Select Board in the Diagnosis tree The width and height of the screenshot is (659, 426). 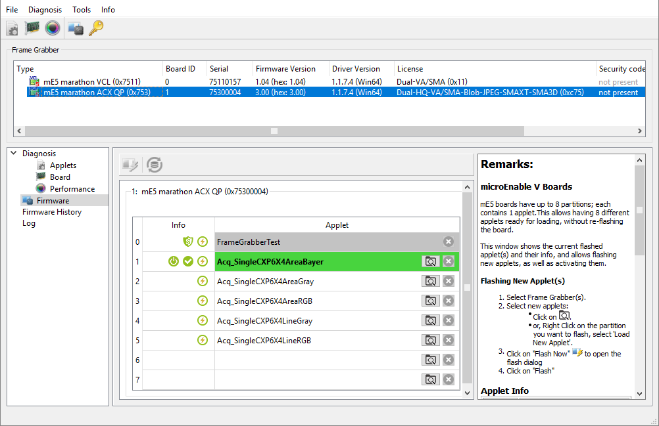click(60, 177)
